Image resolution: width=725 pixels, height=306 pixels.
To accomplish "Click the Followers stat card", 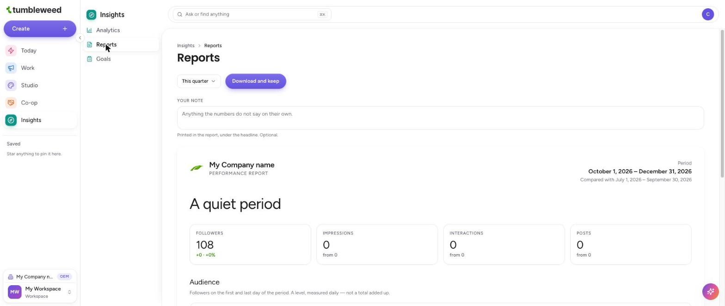I will click(x=250, y=245).
